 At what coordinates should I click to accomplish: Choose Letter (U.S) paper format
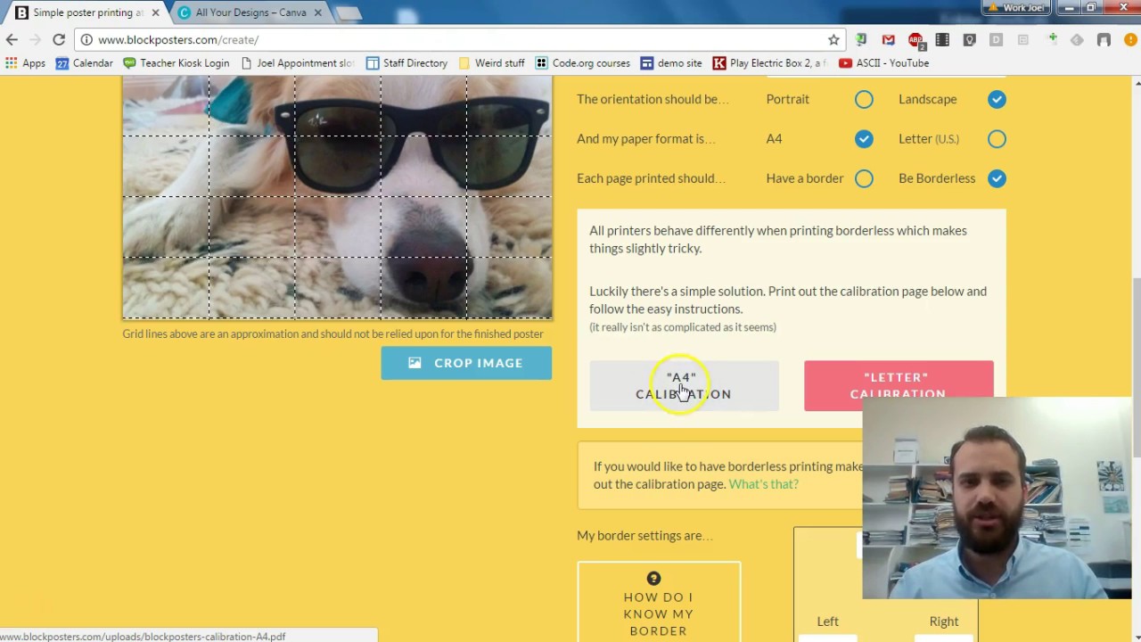pos(997,138)
